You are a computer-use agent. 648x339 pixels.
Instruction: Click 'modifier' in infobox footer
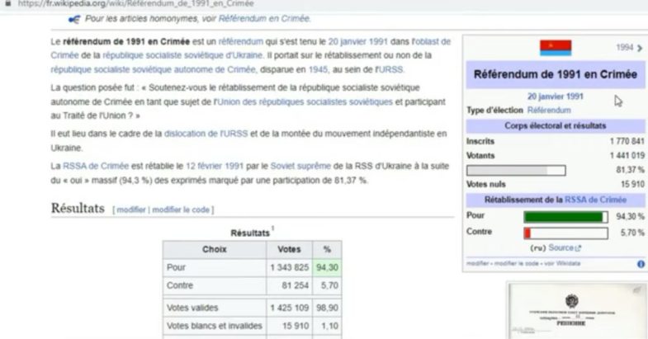tap(477, 263)
